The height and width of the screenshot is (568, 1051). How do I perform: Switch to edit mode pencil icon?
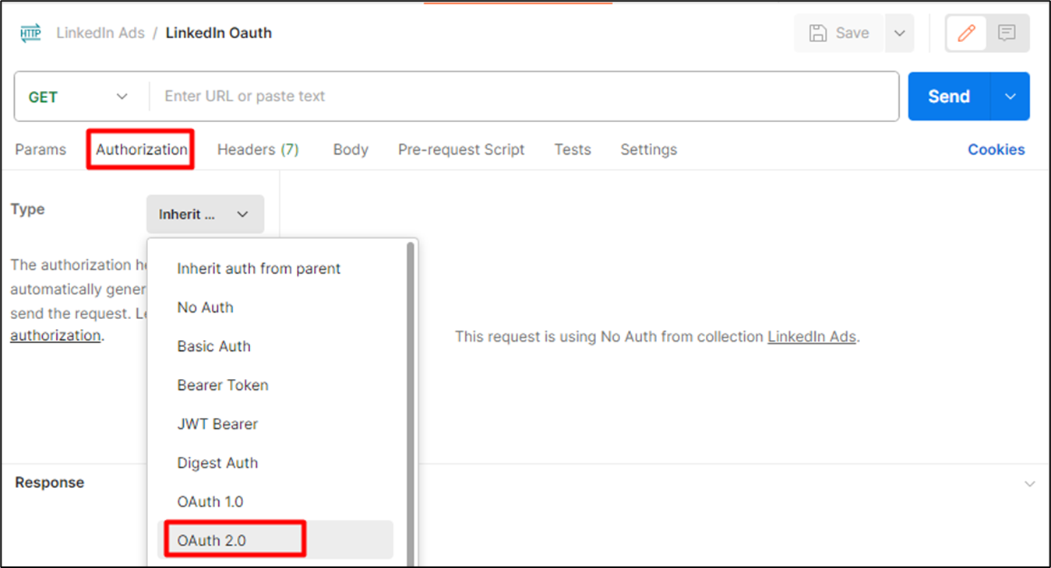(966, 33)
